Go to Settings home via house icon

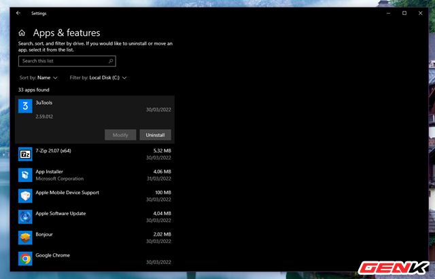click(x=22, y=33)
